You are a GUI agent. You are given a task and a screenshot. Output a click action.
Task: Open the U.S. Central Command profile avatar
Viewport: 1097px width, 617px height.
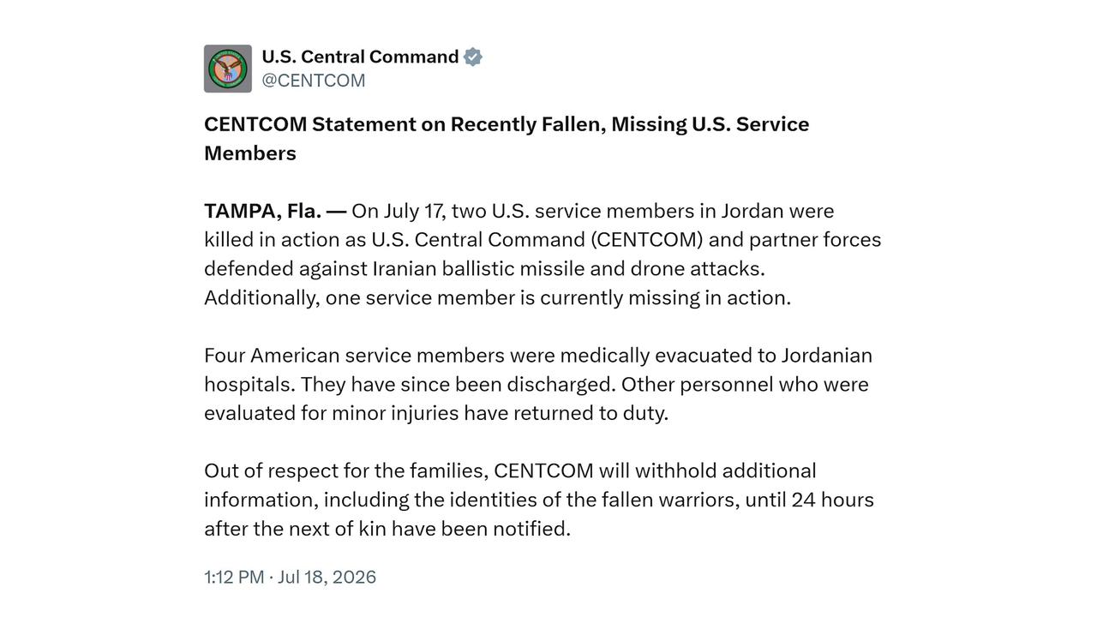click(228, 69)
